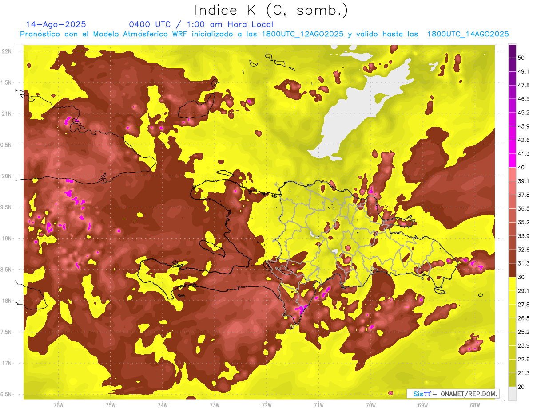Click the '39.1' color scale label

[x=524, y=181]
